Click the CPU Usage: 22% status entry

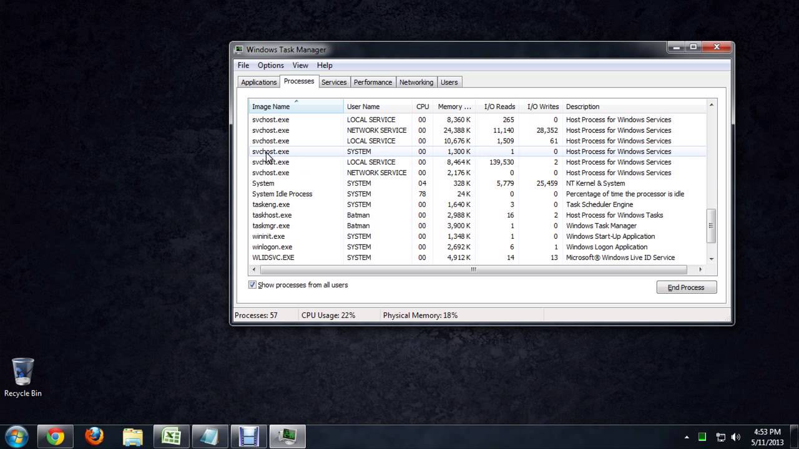tap(328, 316)
